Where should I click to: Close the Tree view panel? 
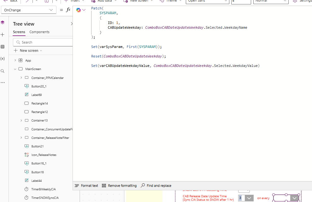click(72, 24)
